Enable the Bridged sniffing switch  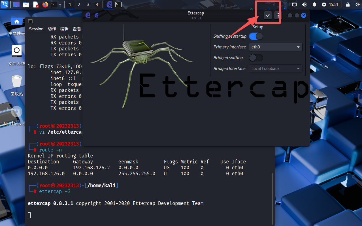tap(256, 58)
